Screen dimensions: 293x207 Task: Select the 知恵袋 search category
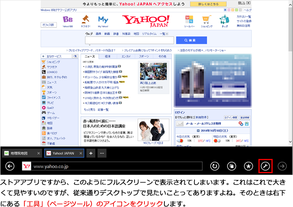pyautogui.click(x=126, y=34)
